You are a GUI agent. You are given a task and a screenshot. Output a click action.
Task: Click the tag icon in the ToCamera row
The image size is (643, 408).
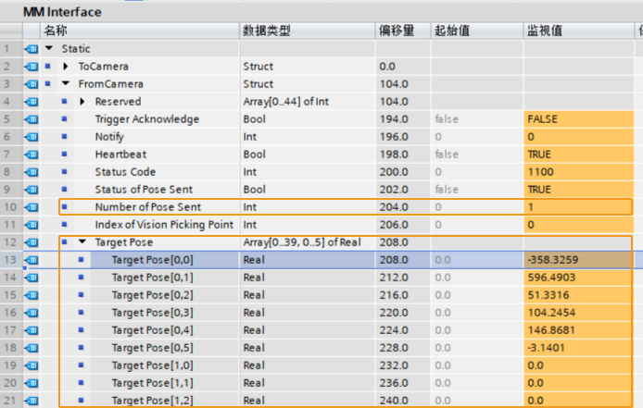click(32, 67)
